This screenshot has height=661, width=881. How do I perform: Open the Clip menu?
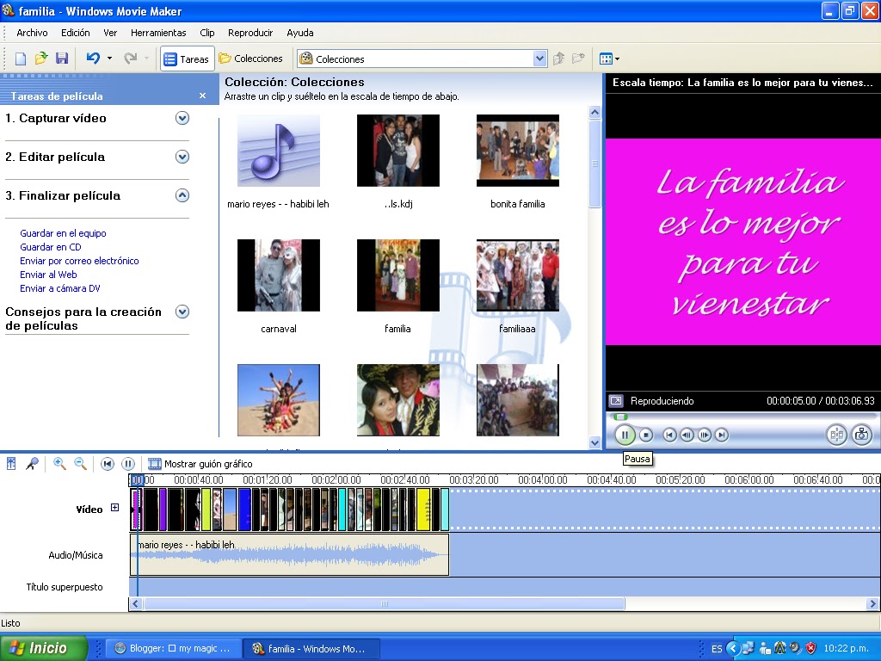pyautogui.click(x=206, y=33)
